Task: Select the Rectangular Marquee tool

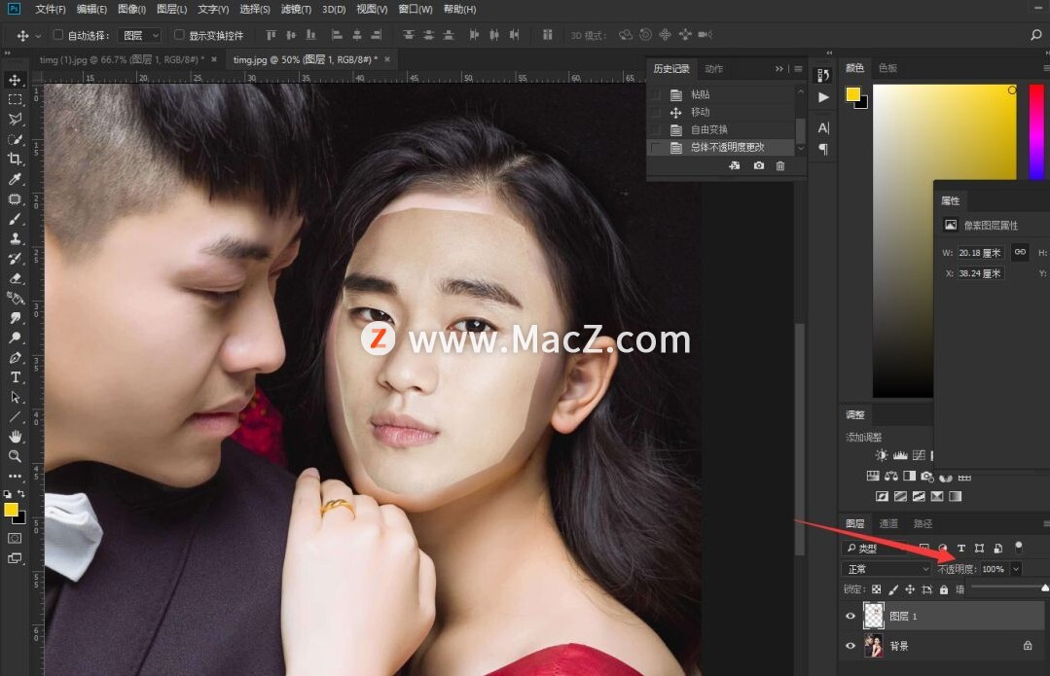Action: point(15,100)
